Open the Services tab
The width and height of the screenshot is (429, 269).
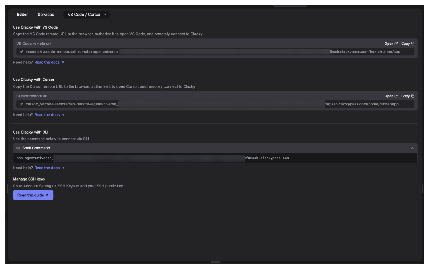(46, 15)
